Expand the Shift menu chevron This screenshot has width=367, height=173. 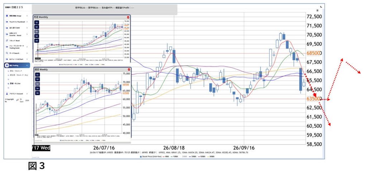pos(27,28)
